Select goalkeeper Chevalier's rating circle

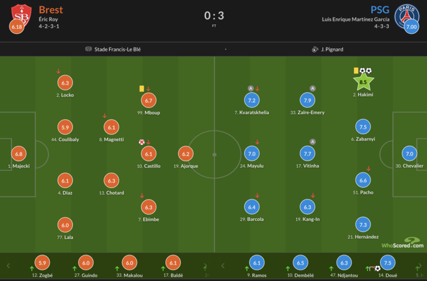point(409,154)
